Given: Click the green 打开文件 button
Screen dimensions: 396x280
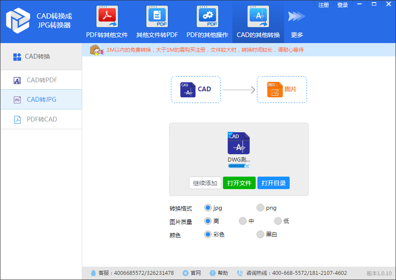Looking at the screenshot, I should point(239,183).
